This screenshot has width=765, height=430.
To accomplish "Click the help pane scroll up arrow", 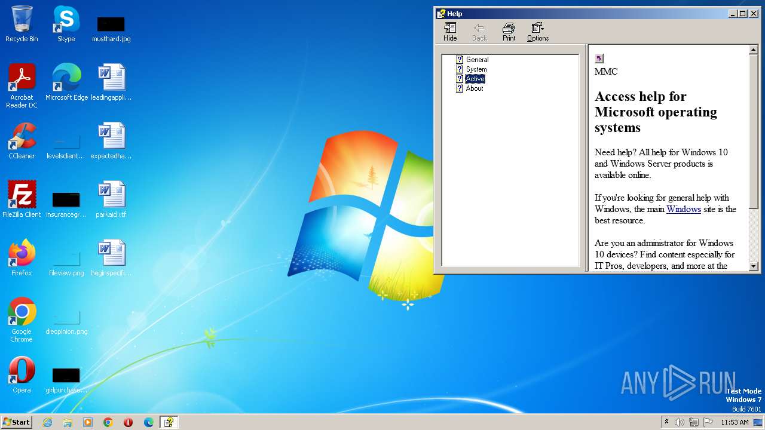I will coord(754,51).
